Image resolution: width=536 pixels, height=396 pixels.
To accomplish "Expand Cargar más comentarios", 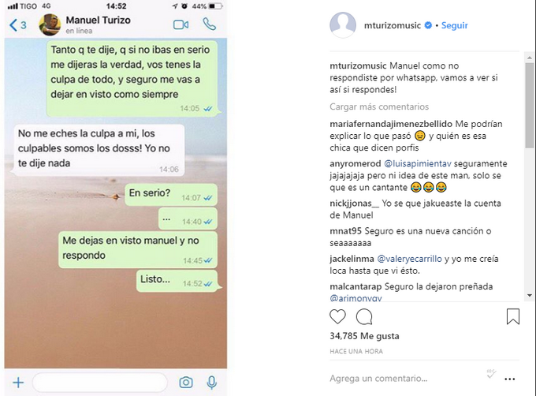I will click(x=379, y=106).
